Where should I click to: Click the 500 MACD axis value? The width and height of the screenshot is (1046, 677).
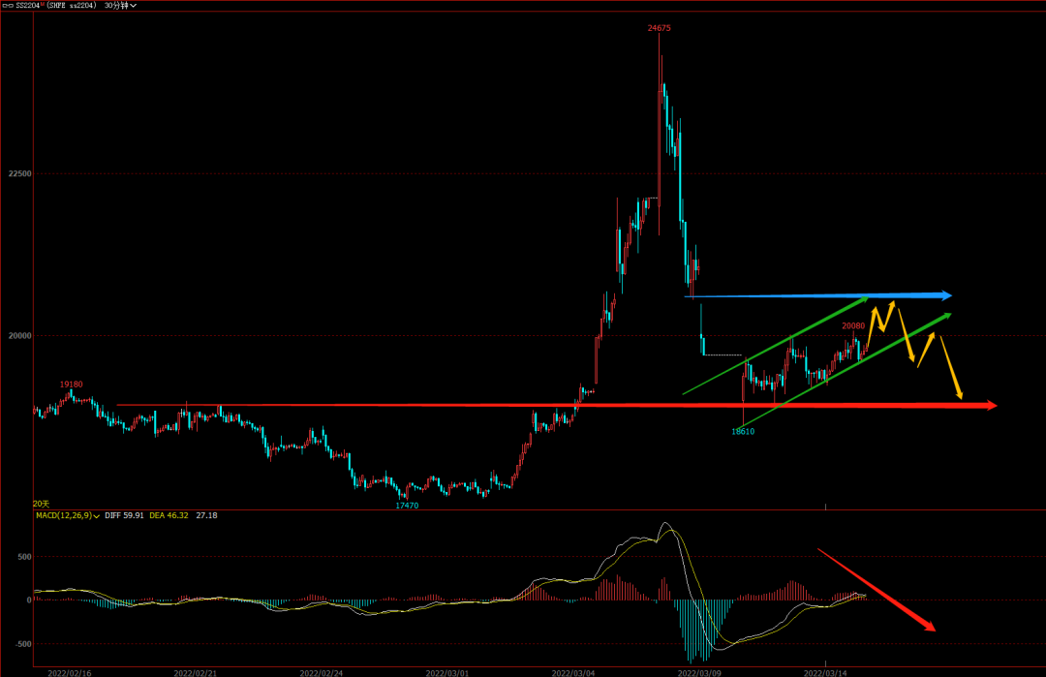click(x=24, y=557)
